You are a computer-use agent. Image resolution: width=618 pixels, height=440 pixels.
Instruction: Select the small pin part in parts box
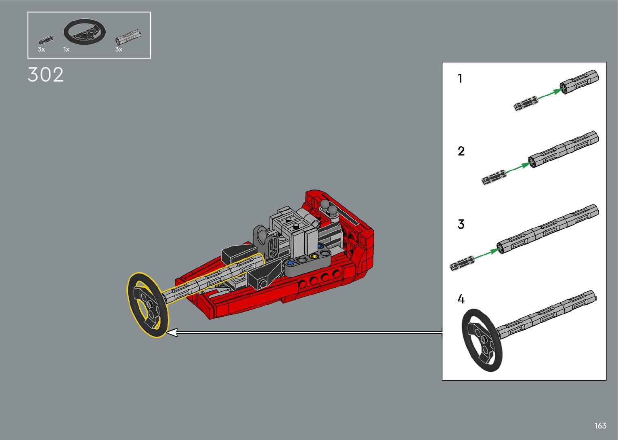45,40
